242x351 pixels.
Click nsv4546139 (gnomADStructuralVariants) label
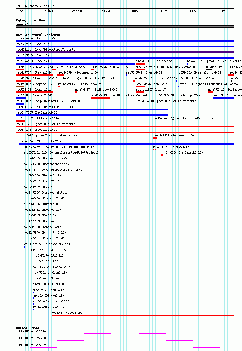[x=208, y=84]
